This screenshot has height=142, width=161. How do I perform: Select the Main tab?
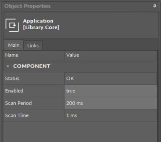tap(14, 45)
